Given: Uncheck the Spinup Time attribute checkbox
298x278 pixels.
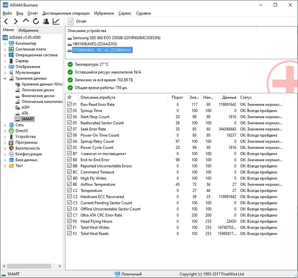Looking at the screenshot, I should (69, 110).
